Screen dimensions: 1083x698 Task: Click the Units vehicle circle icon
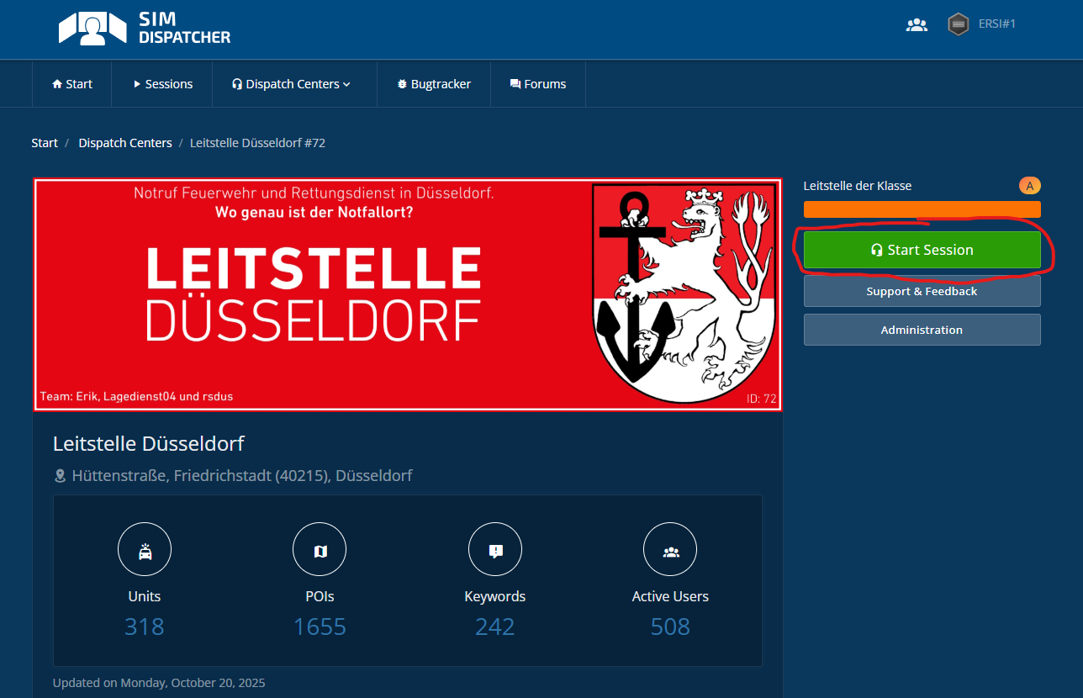[x=145, y=552]
